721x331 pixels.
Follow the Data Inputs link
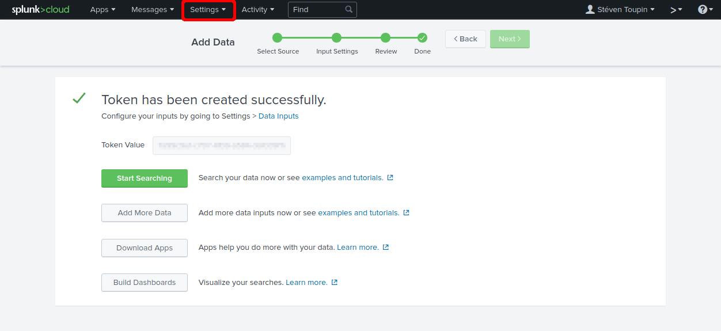[x=279, y=116]
